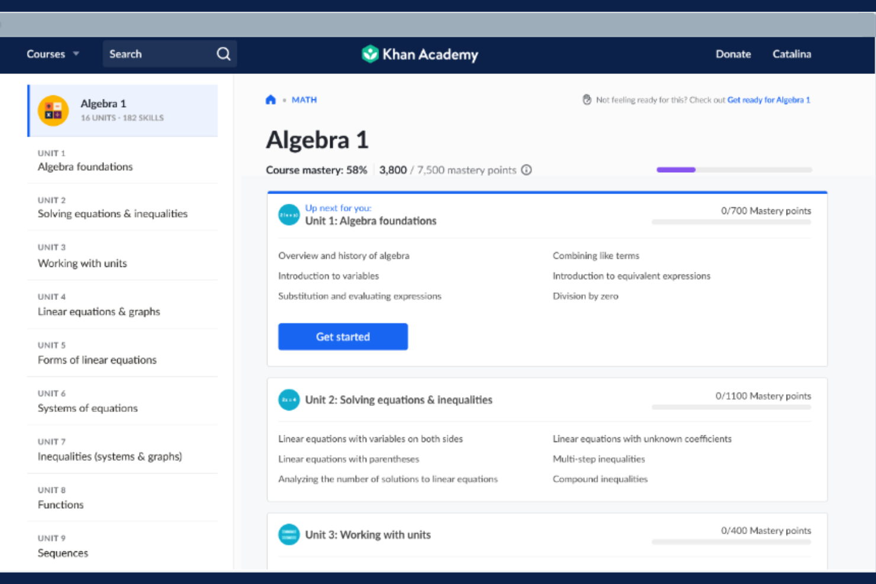Open 'Multi-step inequalities' lesson

pyautogui.click(x=599, y=459)
